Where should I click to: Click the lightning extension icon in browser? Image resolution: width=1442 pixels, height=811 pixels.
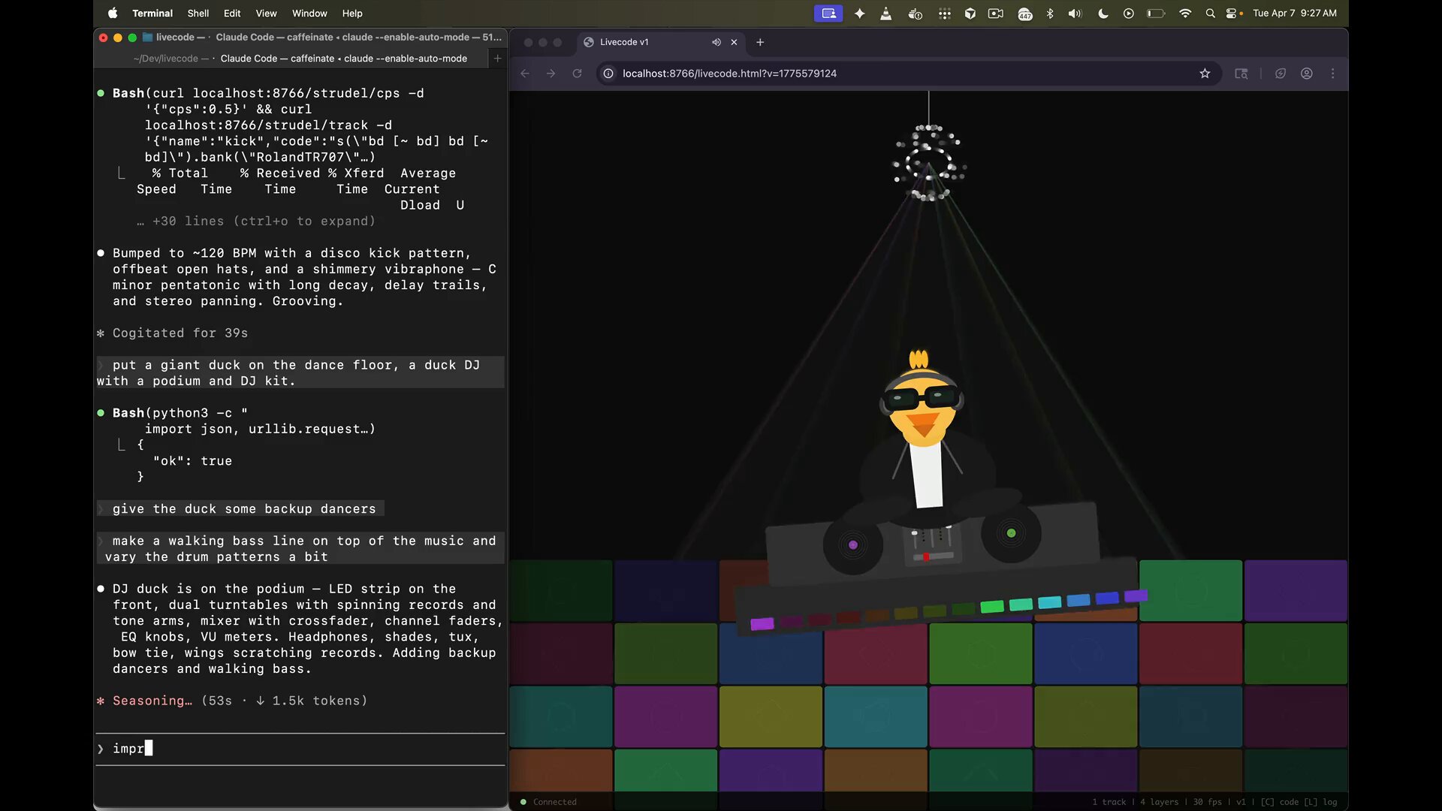(1281, 74)
